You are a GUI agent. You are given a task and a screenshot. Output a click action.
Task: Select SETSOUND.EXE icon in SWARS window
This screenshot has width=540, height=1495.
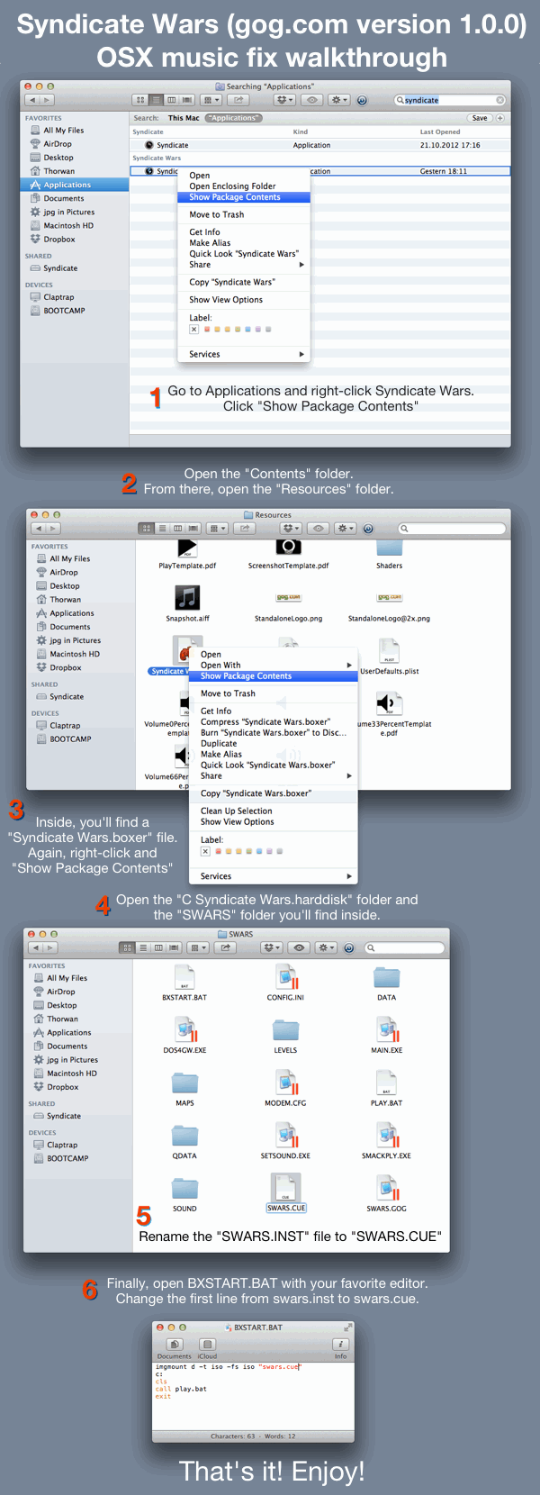point(286,1135)
